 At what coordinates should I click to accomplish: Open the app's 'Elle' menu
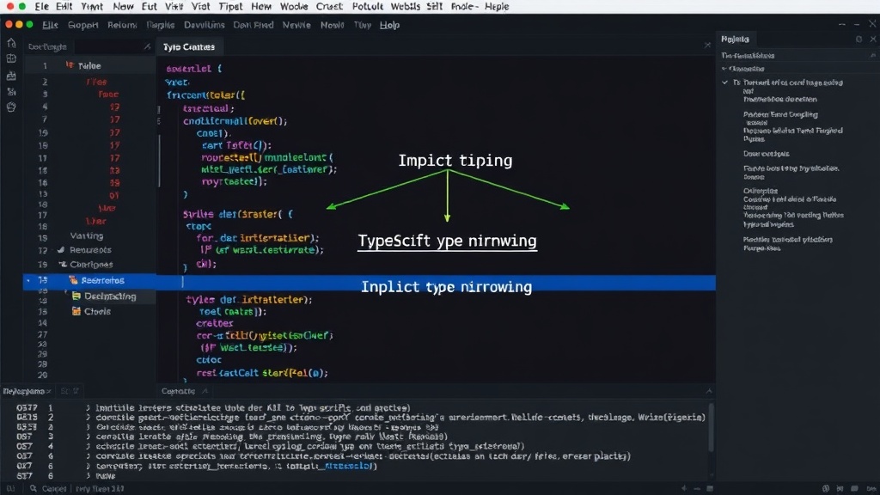tap(50, 25)
